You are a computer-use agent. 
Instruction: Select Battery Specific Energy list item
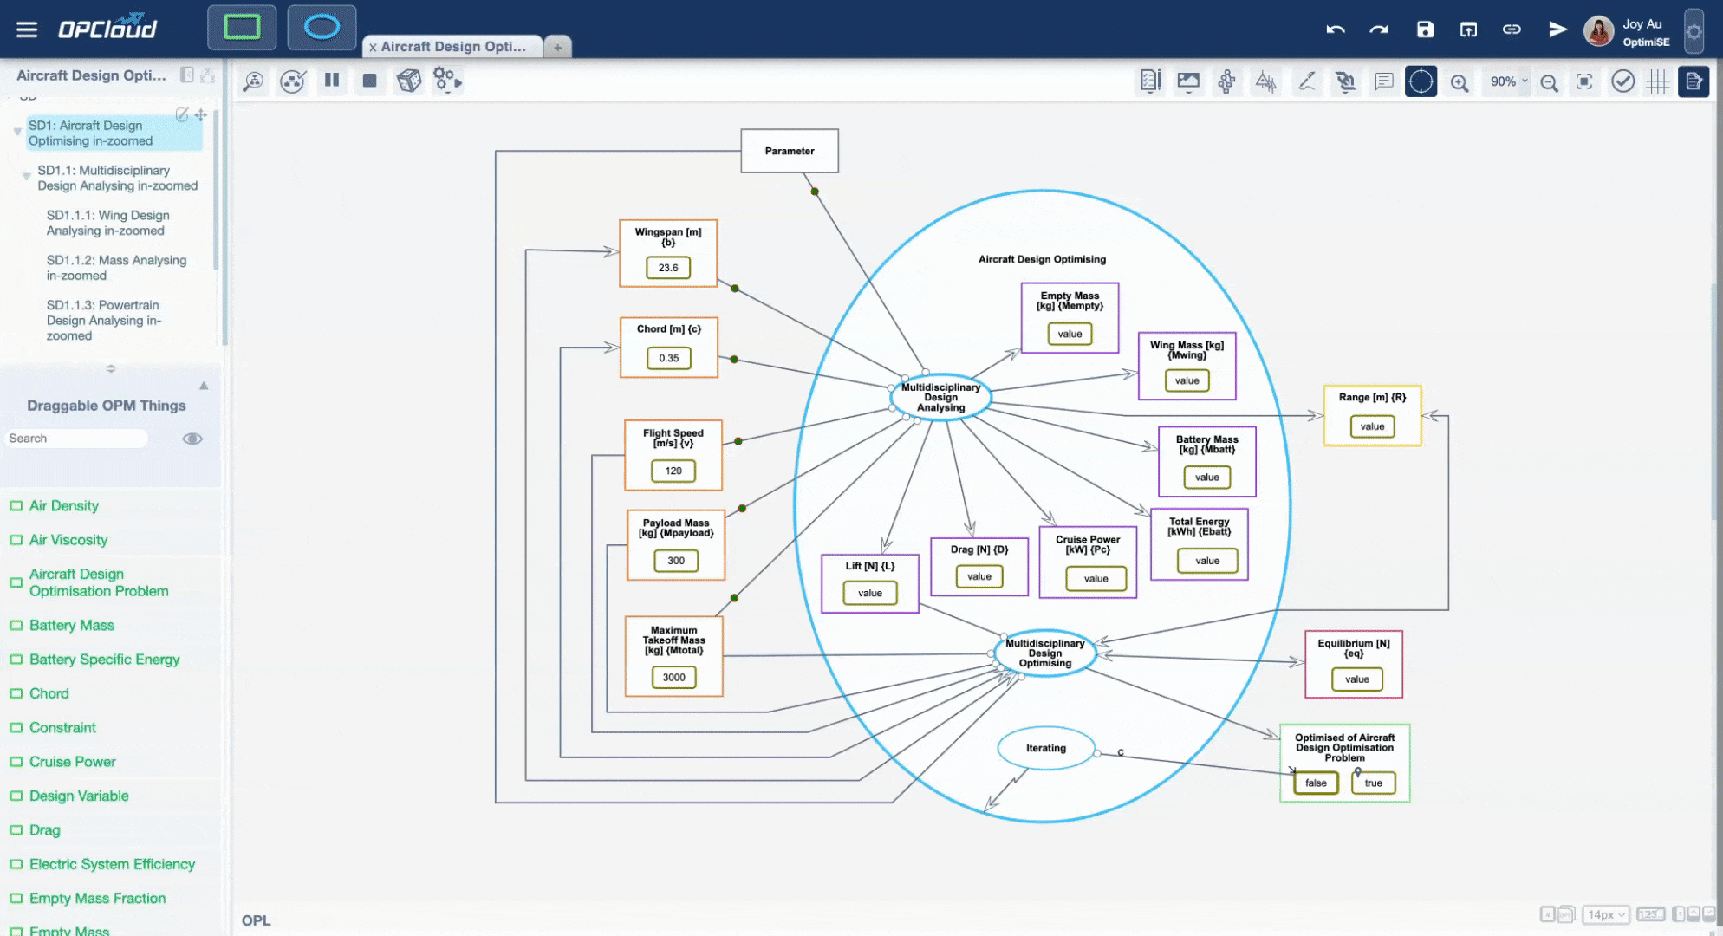click(104, 660)
